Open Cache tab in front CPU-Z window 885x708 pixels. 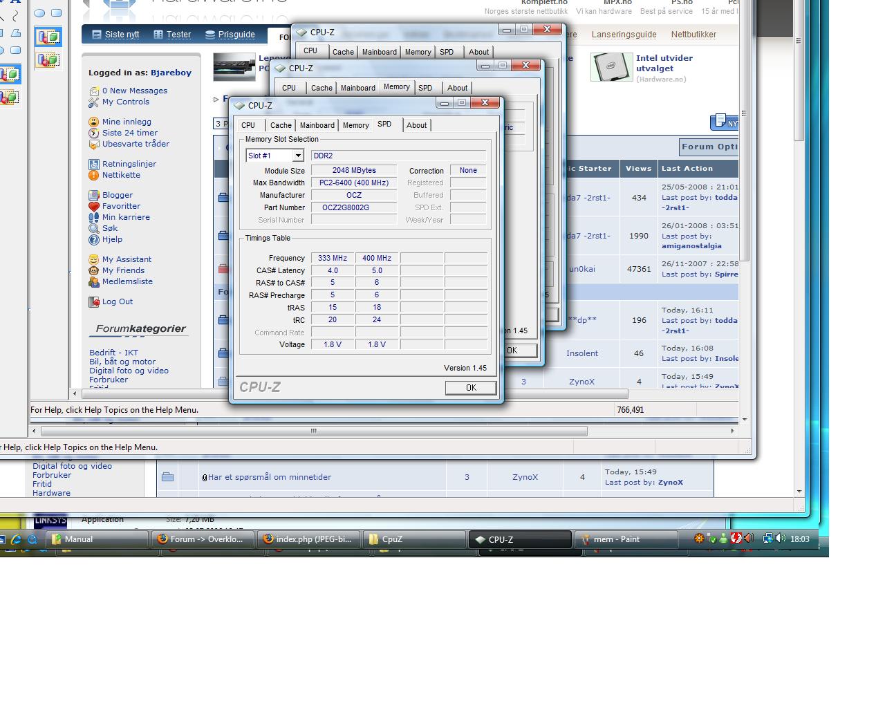click(x=281, y=125)
